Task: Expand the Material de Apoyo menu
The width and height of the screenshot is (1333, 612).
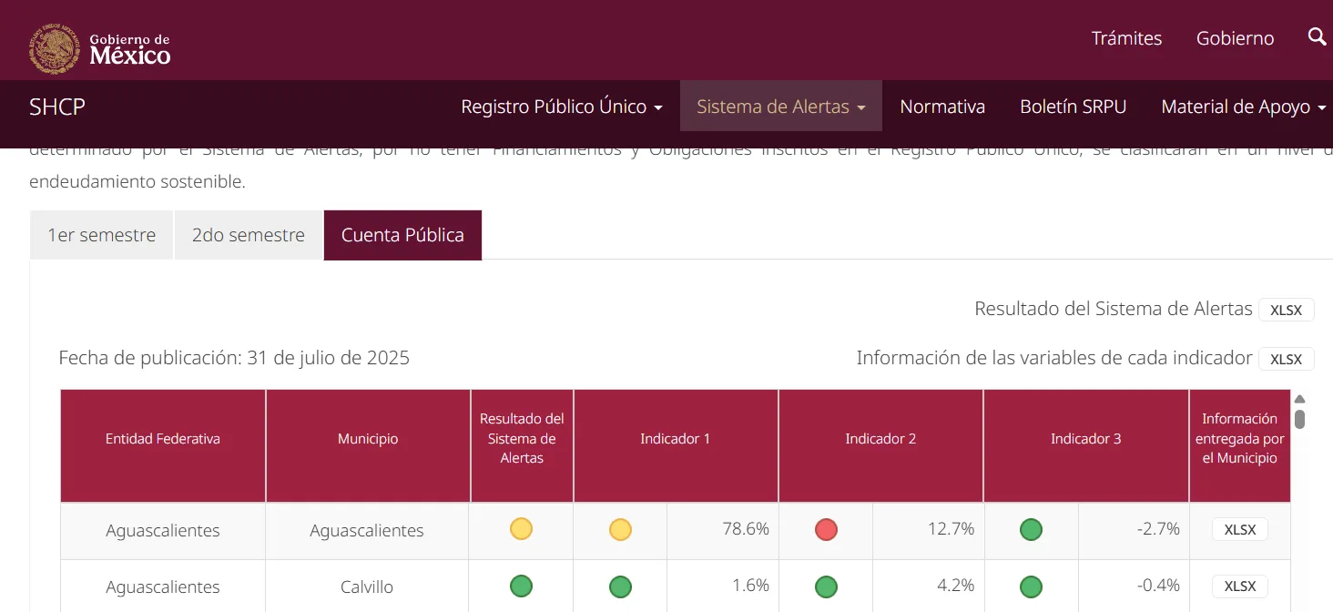Action: (1243, 107)
